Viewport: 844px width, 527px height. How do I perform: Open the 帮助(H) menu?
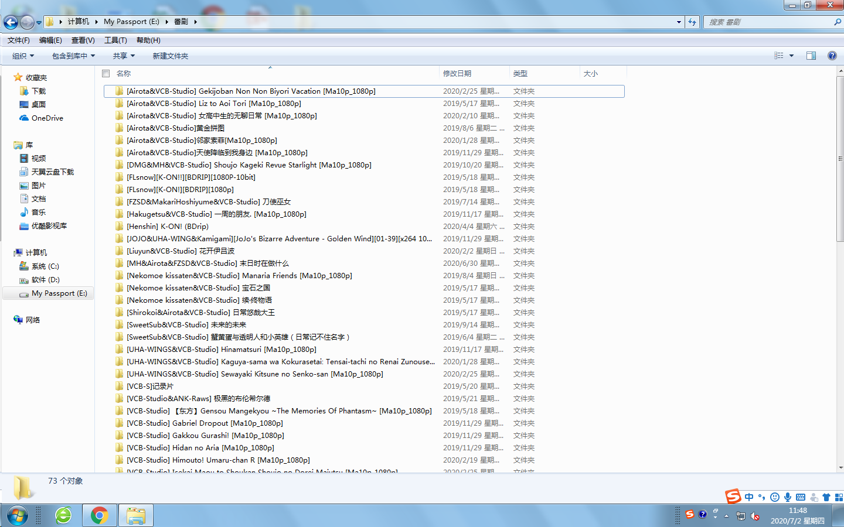(148, 40)
